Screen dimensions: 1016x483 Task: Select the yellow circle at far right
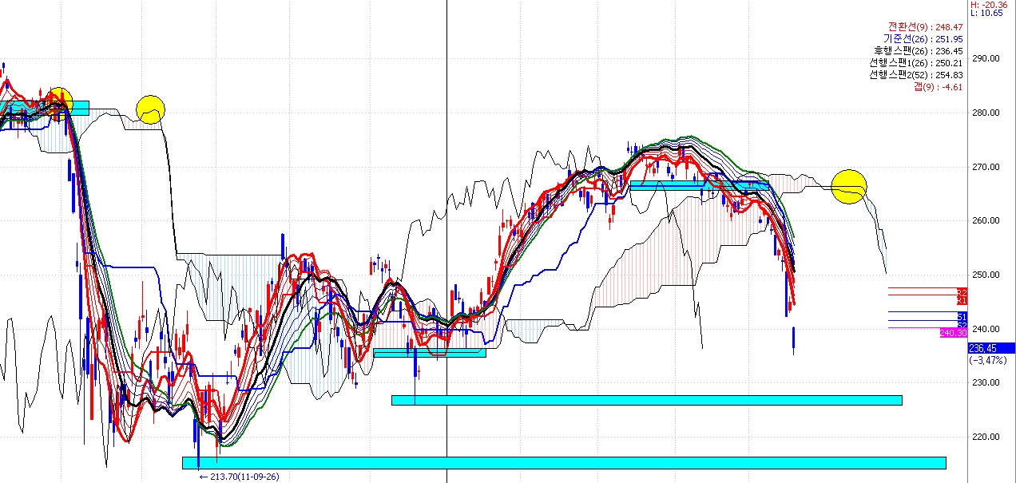[x=848, y=187]
